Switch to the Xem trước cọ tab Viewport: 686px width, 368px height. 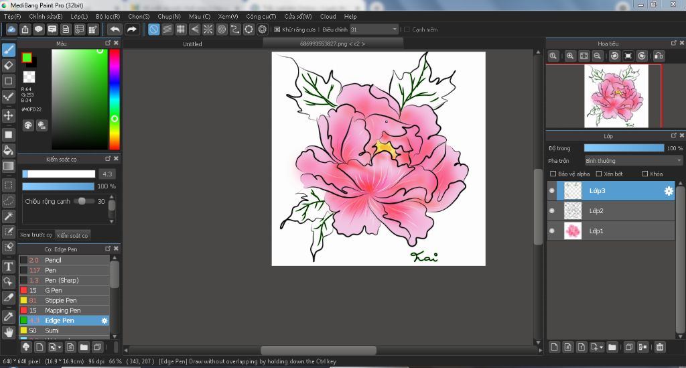tap(36, 235)
